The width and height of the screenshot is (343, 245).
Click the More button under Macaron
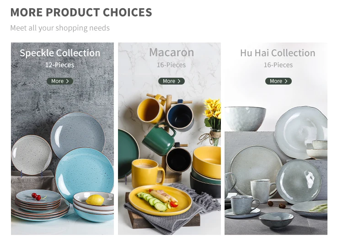[171, 81]
